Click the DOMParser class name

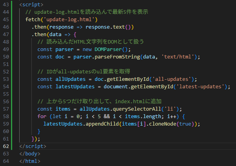[x=108, y=49]
